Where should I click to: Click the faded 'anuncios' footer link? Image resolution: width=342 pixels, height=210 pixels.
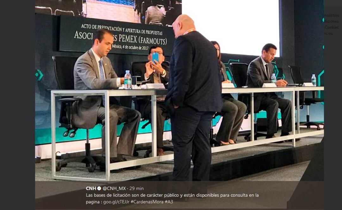coord(328,33)
